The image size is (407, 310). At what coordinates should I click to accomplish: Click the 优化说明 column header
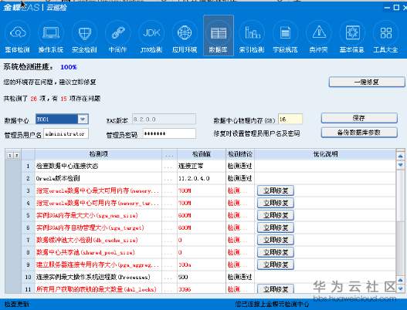[325, 154]
